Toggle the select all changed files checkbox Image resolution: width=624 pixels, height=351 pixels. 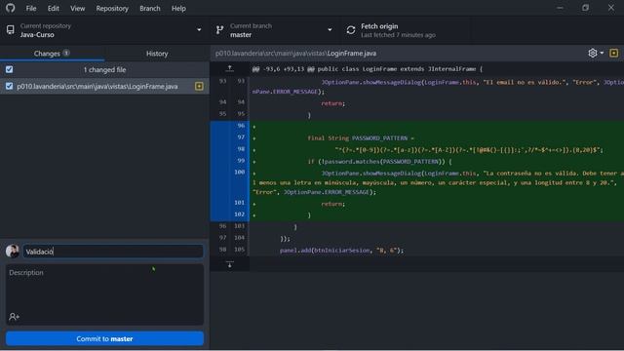(x=9, y=69)
